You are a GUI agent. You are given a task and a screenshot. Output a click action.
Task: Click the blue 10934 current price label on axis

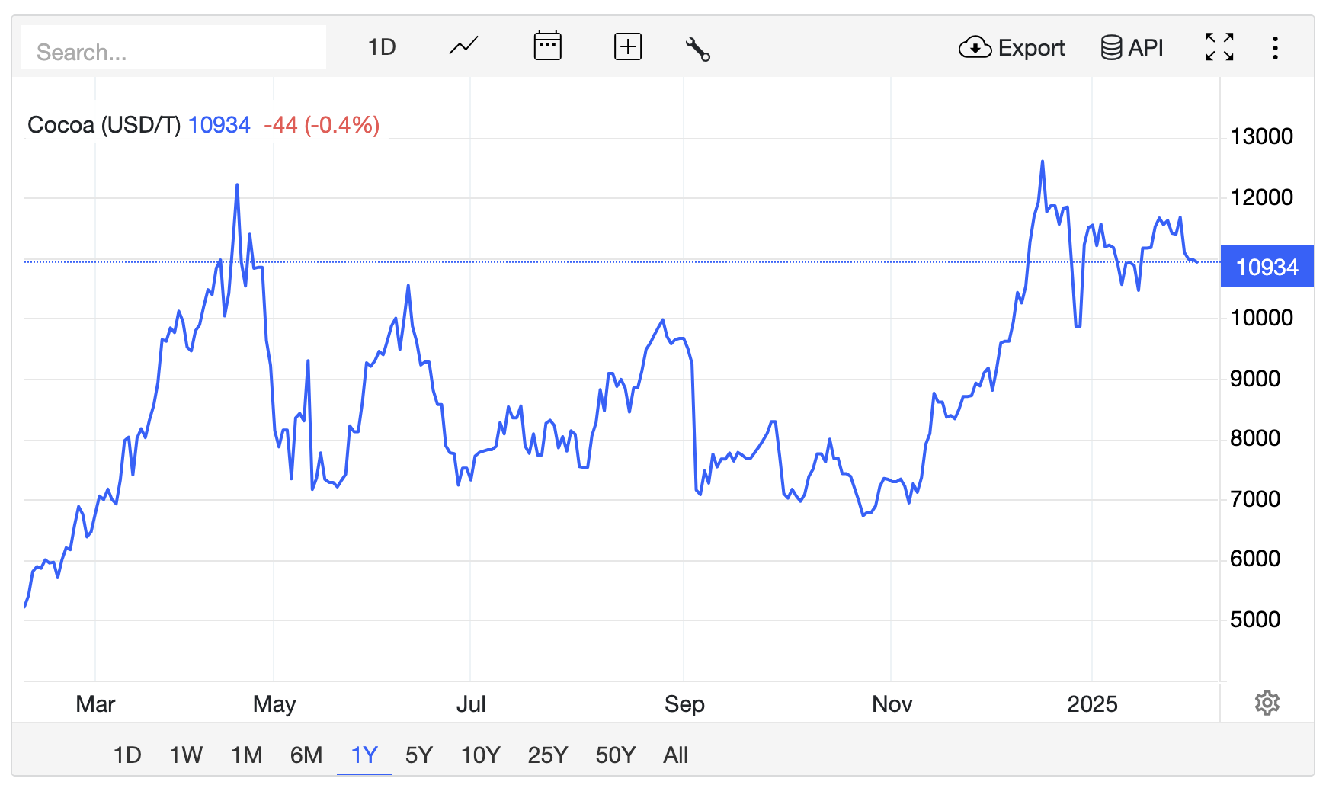(x=1267, y=267)
